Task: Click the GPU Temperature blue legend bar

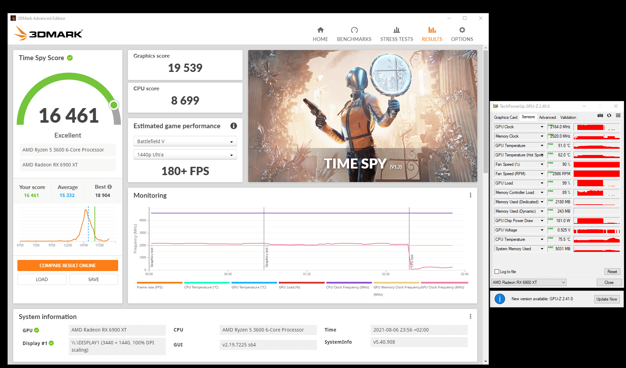Action: (254, 283)
